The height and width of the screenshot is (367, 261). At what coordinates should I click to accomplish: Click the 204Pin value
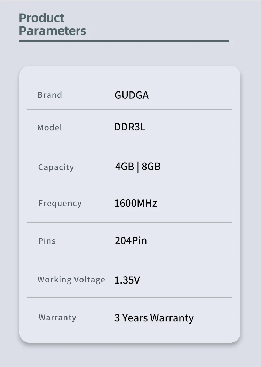point(131,240)
